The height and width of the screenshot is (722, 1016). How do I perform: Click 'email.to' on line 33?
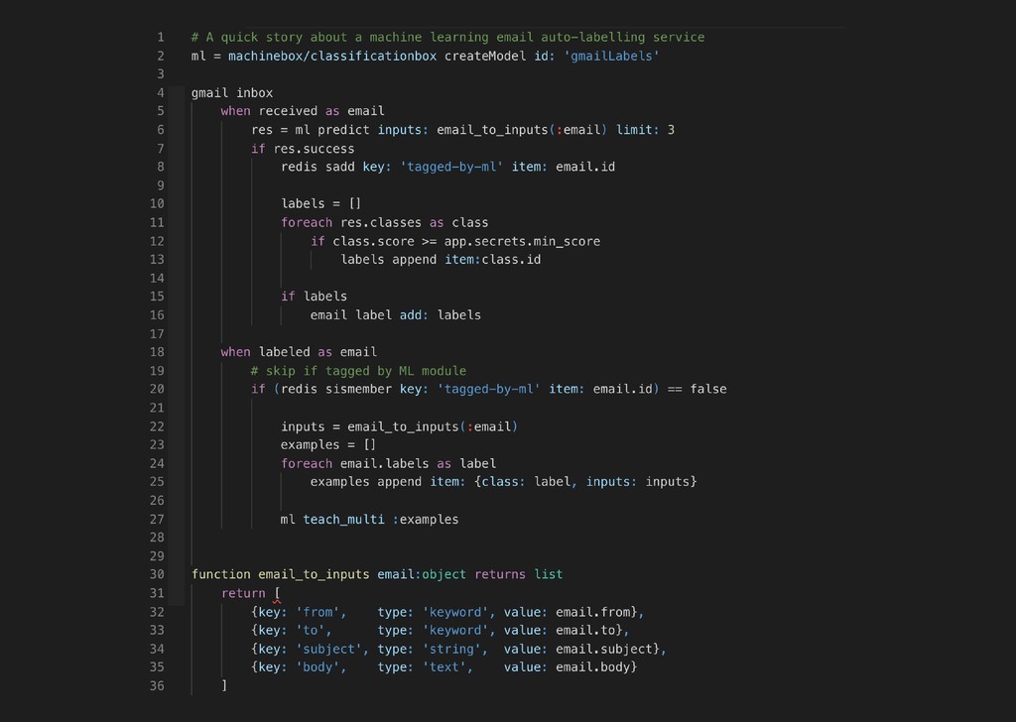[585, 630]
